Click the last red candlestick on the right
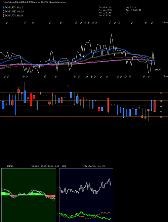This screenshot has width=168, height=222. (155, 106)
